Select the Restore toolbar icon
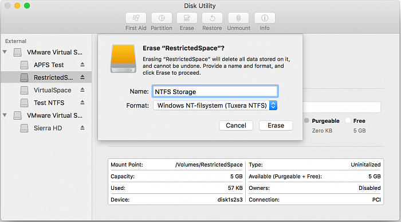The image size is (401, 222). click(x=213, y=18)
